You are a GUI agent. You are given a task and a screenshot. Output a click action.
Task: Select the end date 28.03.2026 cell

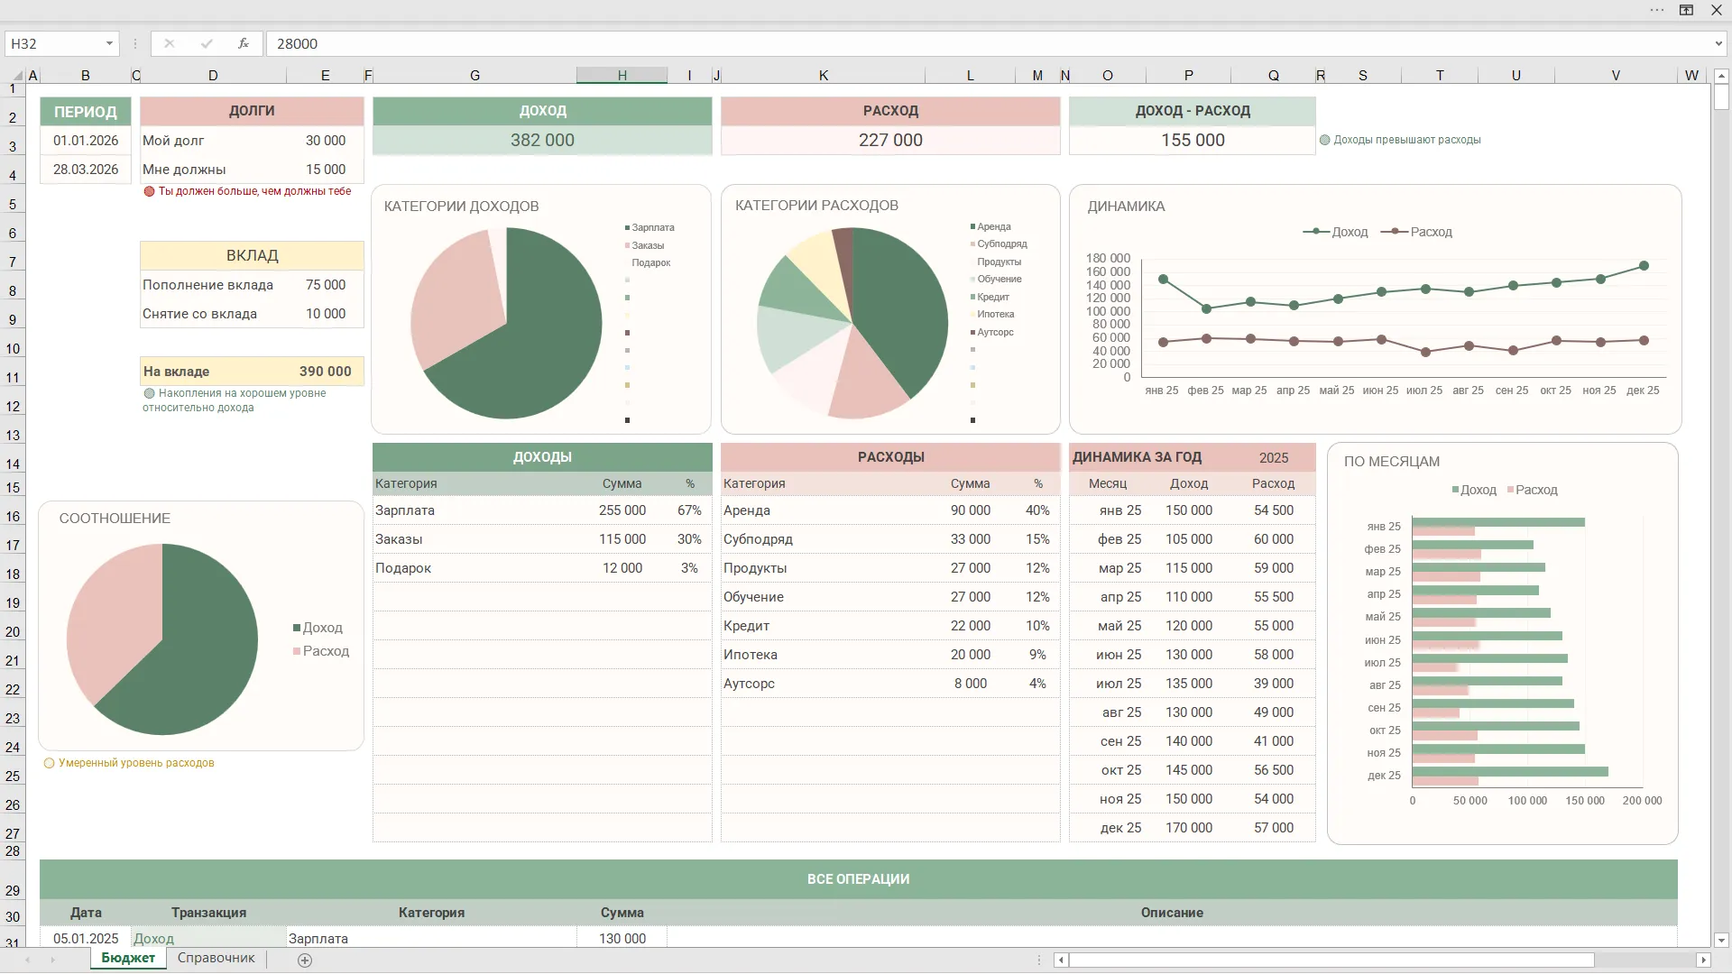tap(86, 170)
